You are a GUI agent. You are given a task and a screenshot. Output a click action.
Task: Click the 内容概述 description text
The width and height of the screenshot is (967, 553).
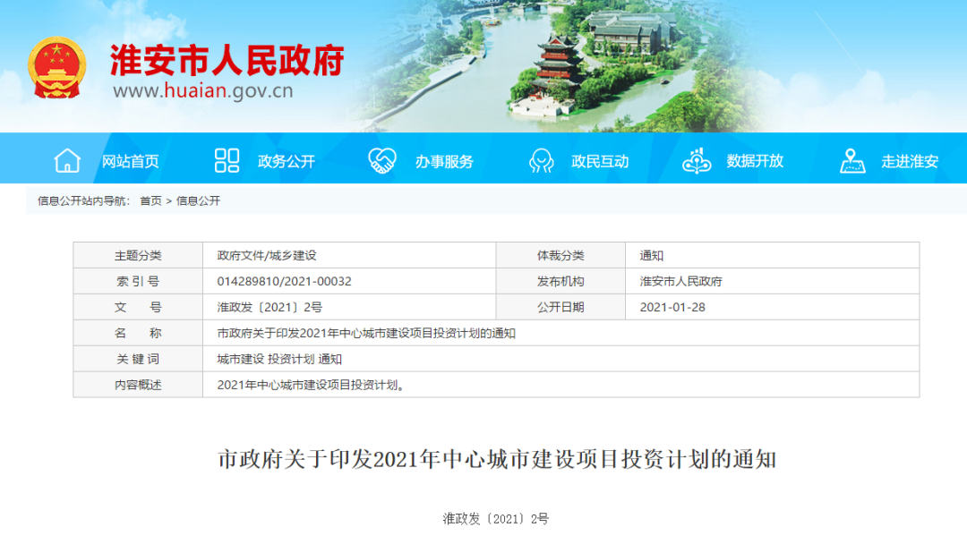coord(311,385)
